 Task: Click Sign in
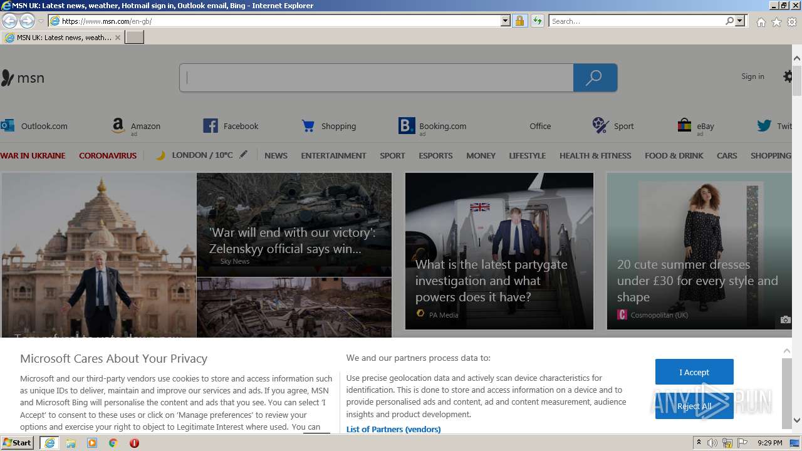pos(753,76)
